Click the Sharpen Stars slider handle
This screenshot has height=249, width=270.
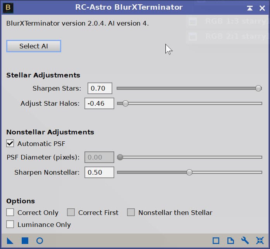coord(258,88)
